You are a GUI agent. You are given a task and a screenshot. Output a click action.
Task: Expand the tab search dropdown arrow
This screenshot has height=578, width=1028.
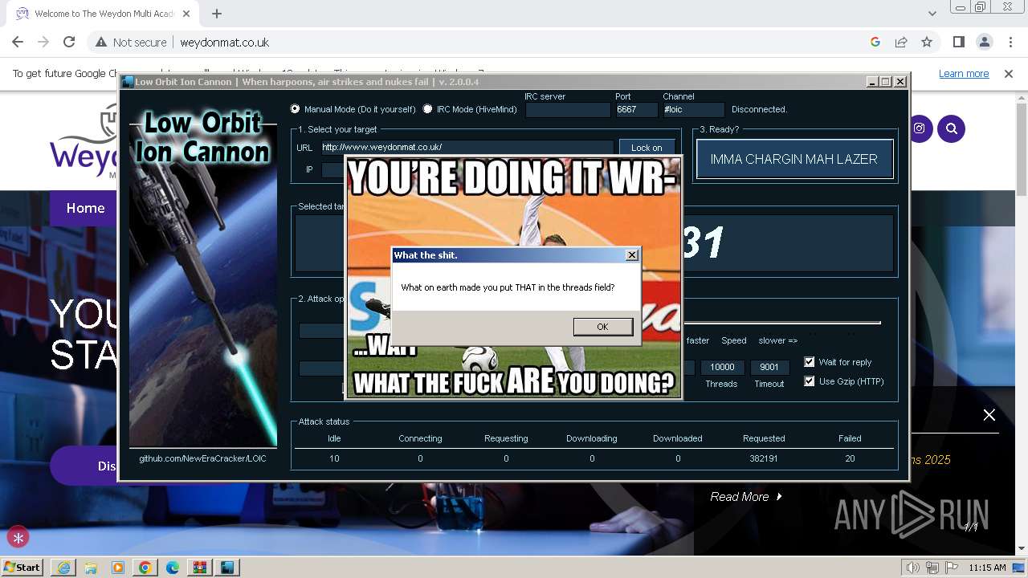point(932,14)
